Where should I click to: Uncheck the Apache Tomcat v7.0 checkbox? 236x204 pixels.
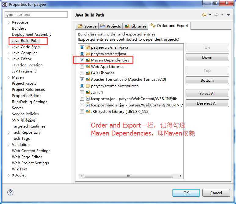click(x=82, y=79)
